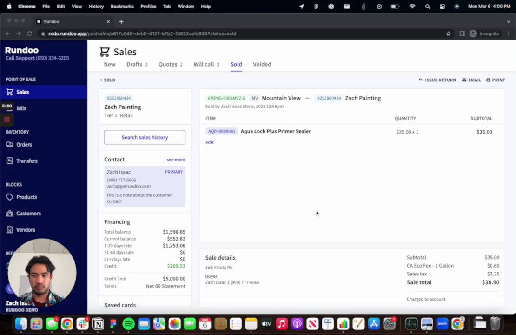This screenshot has height=335, width=516.
Task: Open the Bookmarks menu in the menu bar
Action: click(x=122, y=6)
